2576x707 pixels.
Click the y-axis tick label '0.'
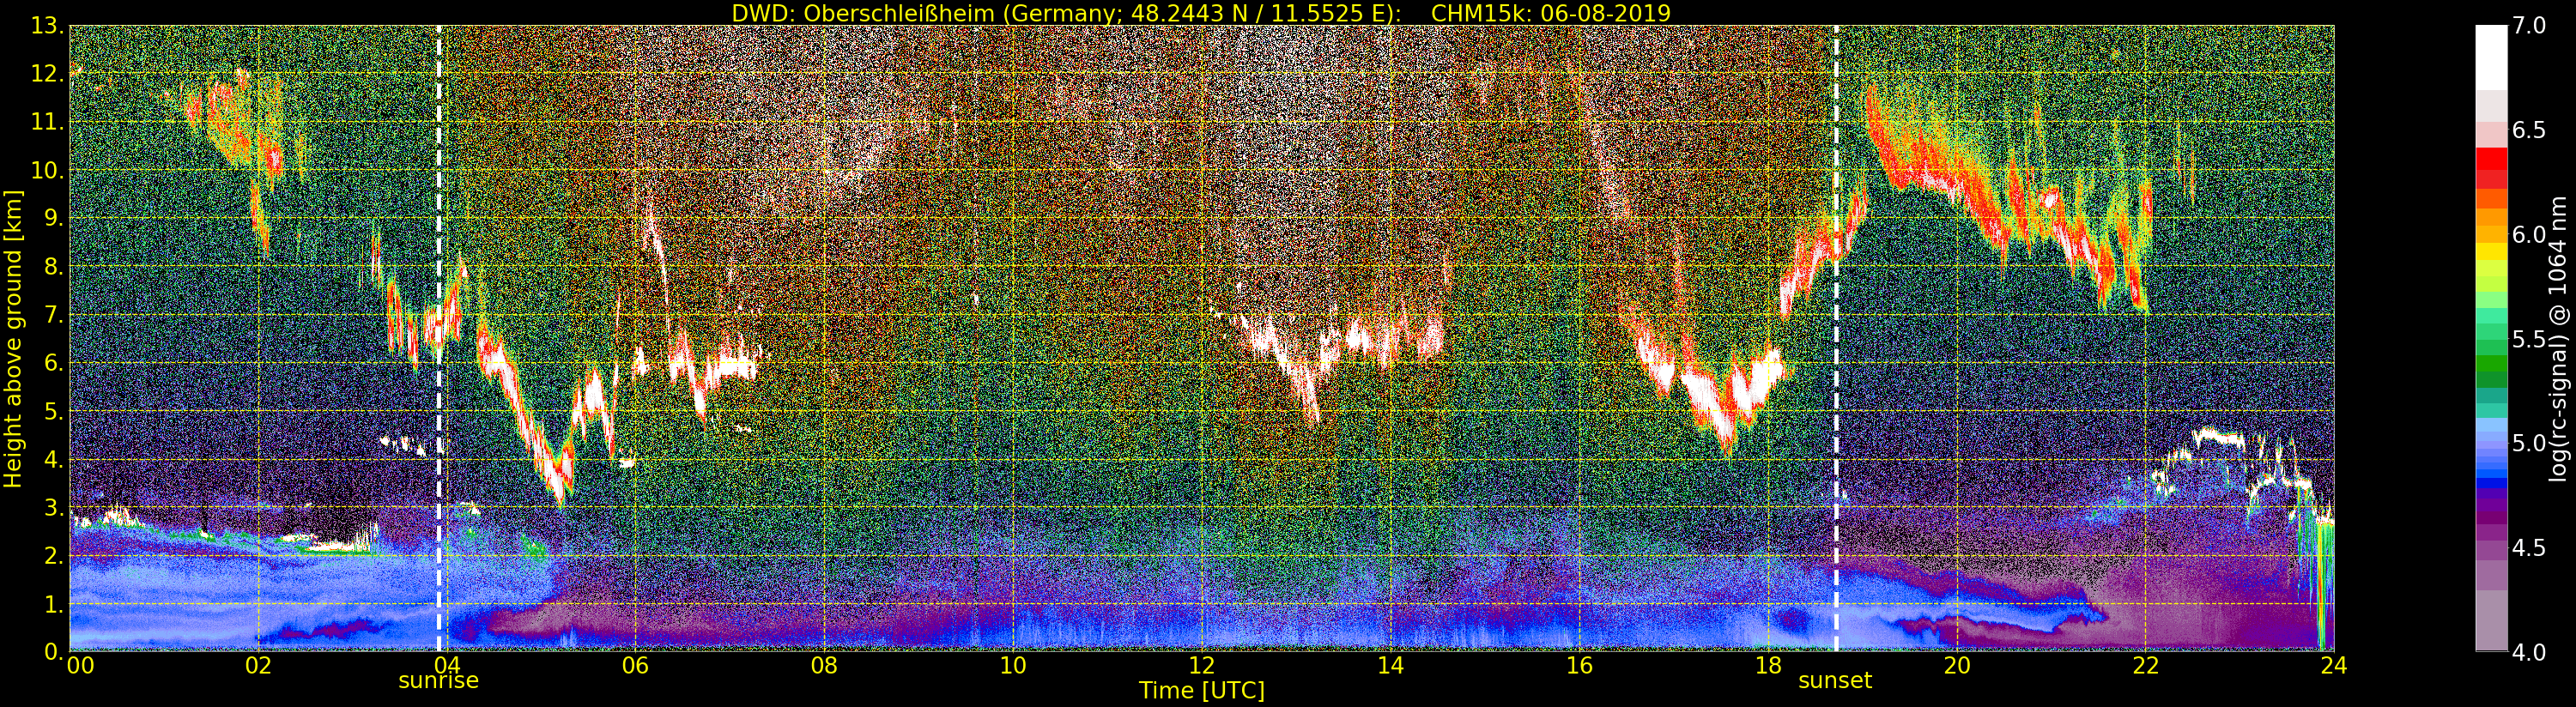point(54,651)
